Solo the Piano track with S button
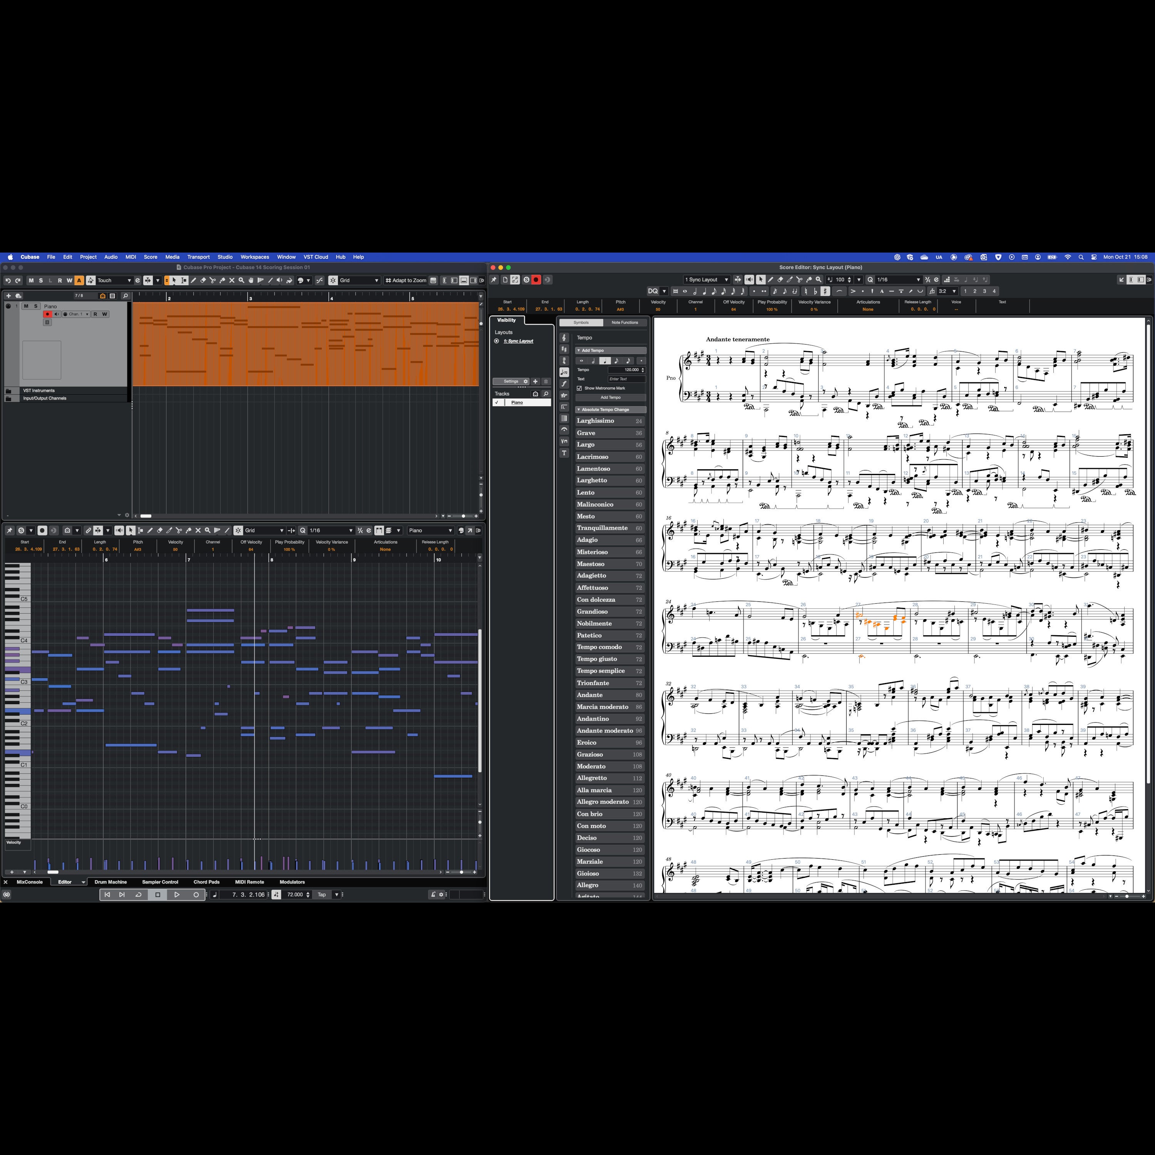The height and width of the screenshot is (1155, 1155). click(x=35, y=306)
